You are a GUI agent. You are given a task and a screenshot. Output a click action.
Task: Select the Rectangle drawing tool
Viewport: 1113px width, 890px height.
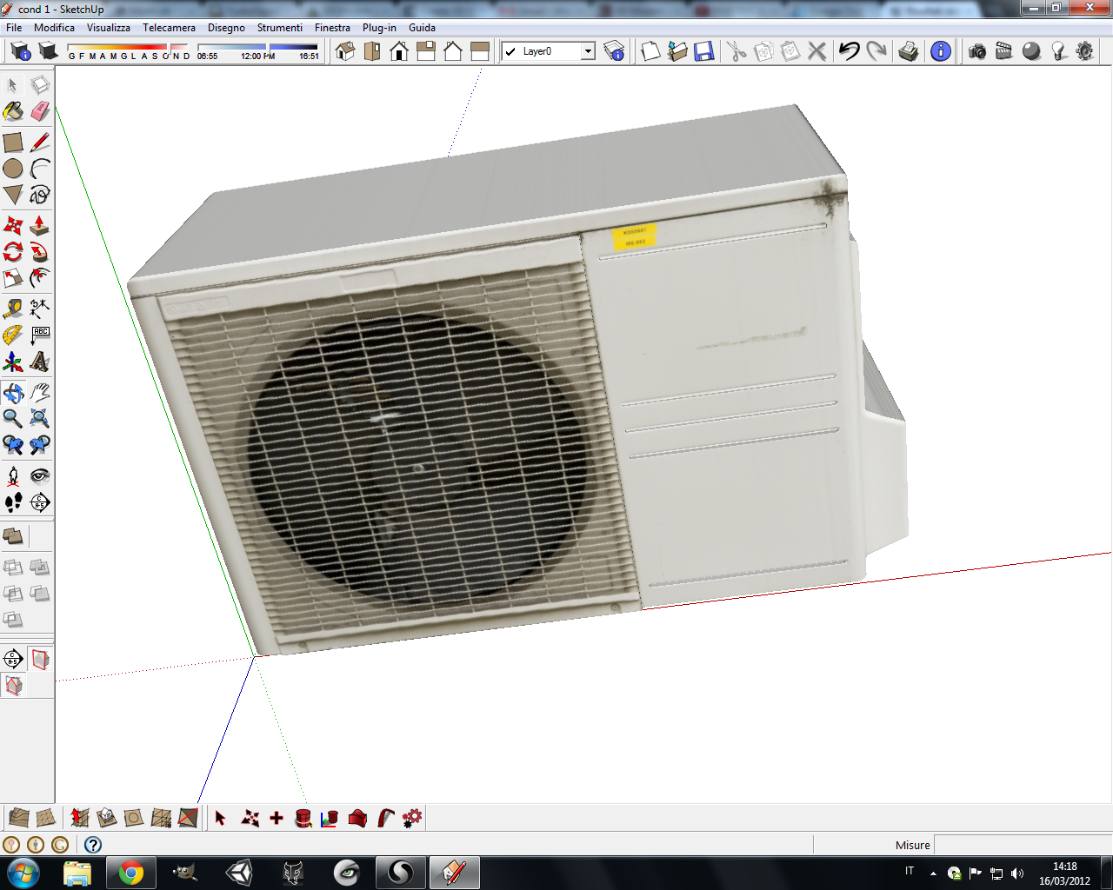(13, 142)
